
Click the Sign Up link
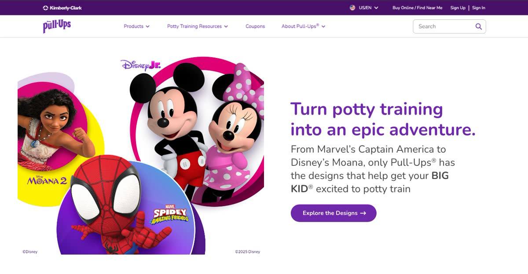click(458, 7)
